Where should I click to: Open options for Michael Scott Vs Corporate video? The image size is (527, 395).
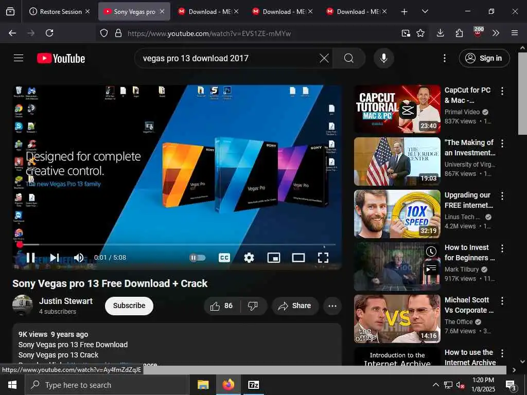(502, 300)
